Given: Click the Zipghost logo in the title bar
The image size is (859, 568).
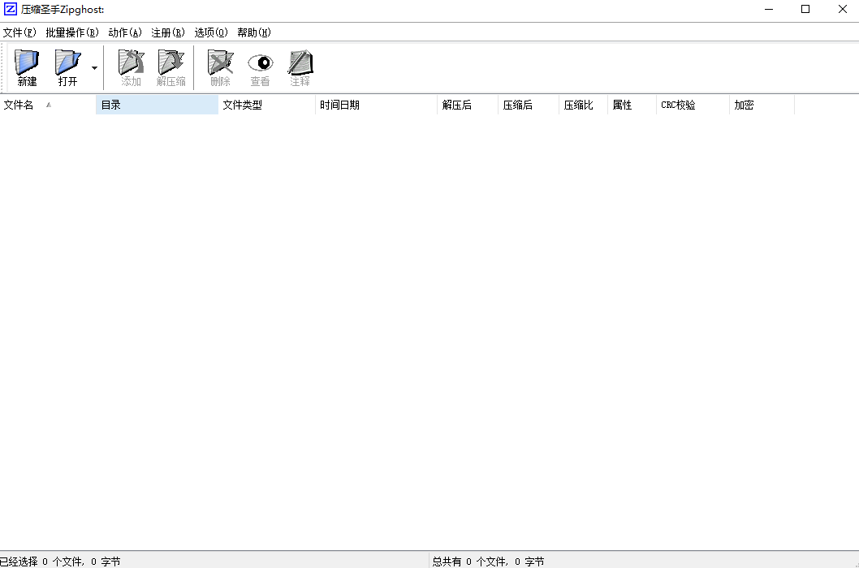Looking at the screenshot, I should click(10, 9).
